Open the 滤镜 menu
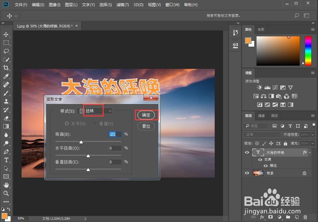The image size is (318, 222). point(122,5)
